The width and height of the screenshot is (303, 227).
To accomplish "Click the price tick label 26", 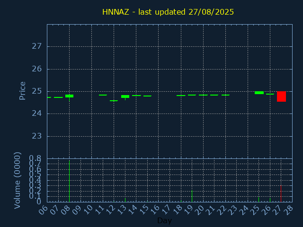I will [x=37, y=69].
